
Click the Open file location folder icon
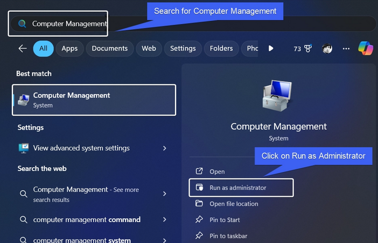coord(199,203)
